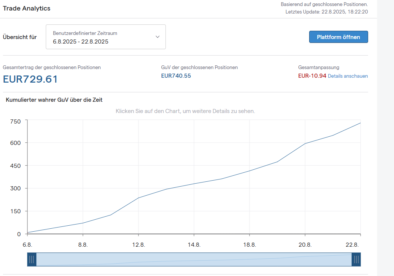394x276 pixels.
Task: Click the EUR729.61 total return value
Action: (30, 79)
